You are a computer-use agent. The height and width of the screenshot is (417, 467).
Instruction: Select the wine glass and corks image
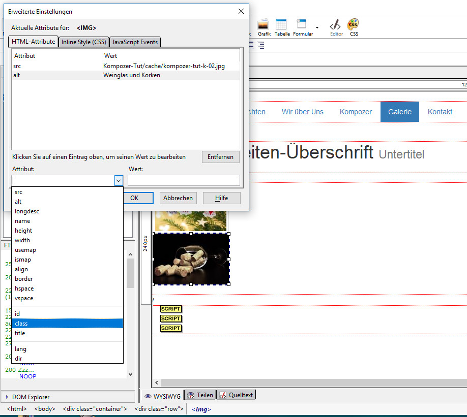click(191, 259)
